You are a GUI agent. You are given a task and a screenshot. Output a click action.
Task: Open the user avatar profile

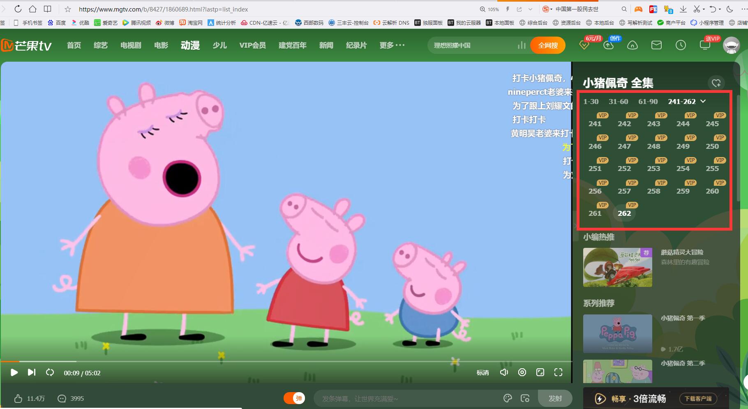pyautogui.click(x=731, y=45)
